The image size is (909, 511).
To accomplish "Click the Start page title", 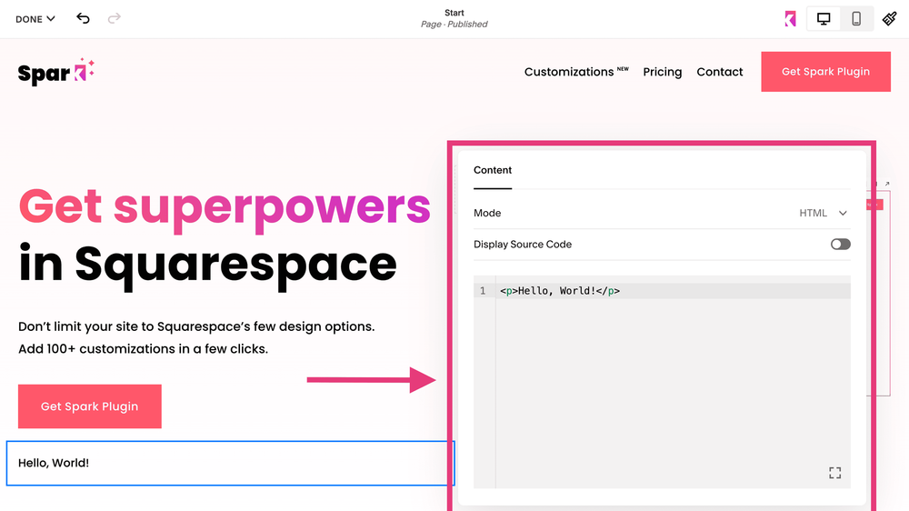I will coord(454,13).
